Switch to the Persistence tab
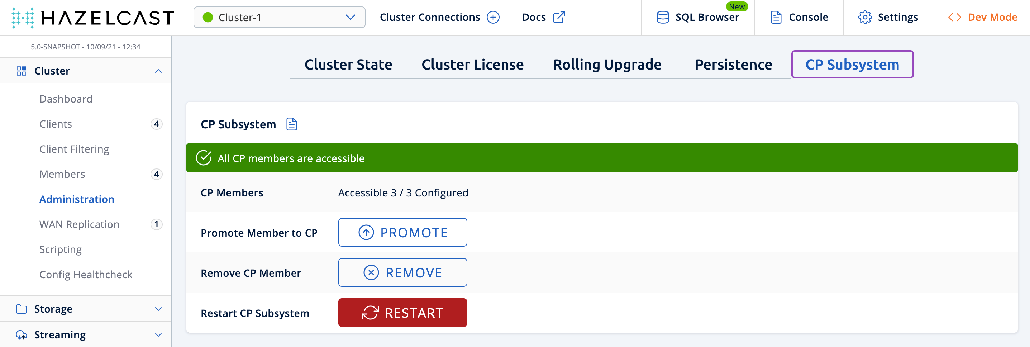The image size is (1030, 347). 733,65
